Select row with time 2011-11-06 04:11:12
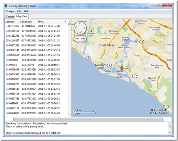This screenshot has height=141, width=178. point(36,31)
